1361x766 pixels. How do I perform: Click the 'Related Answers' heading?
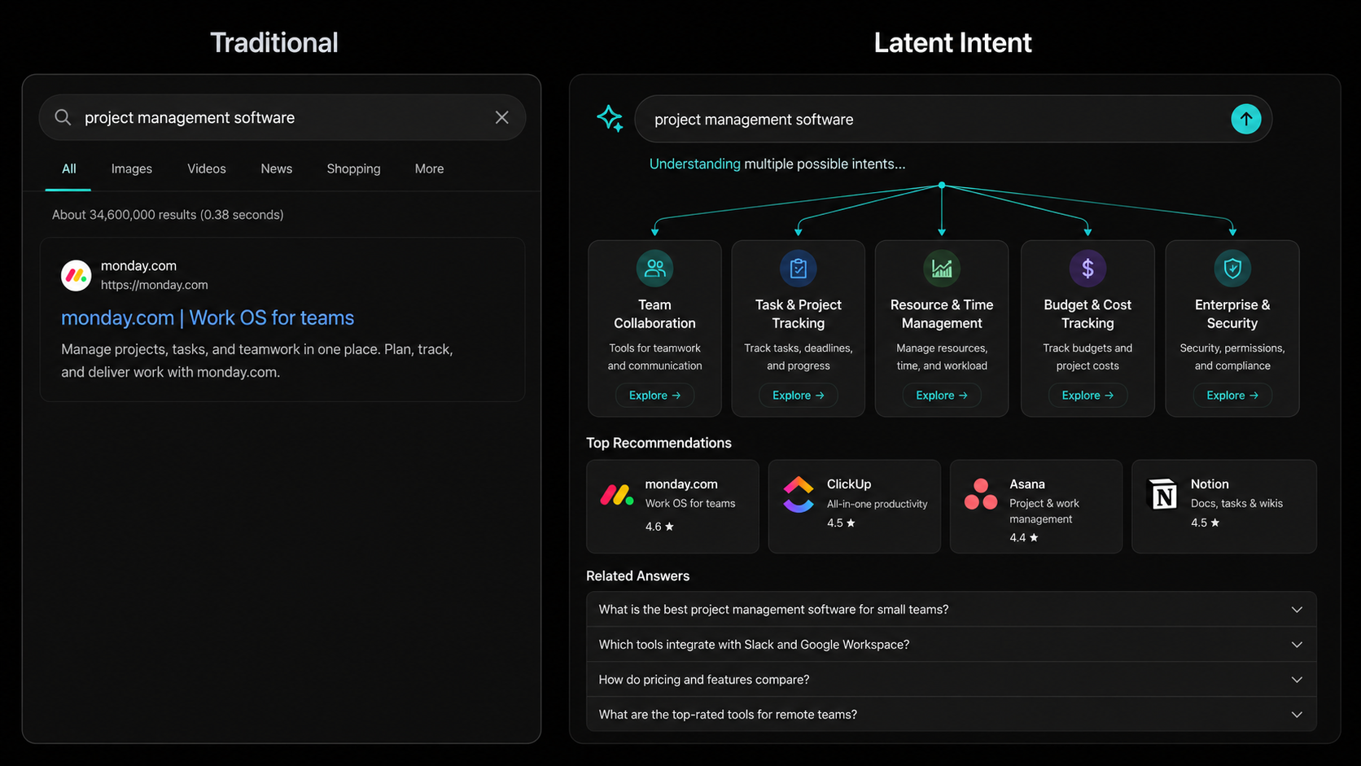click(637, 576)
